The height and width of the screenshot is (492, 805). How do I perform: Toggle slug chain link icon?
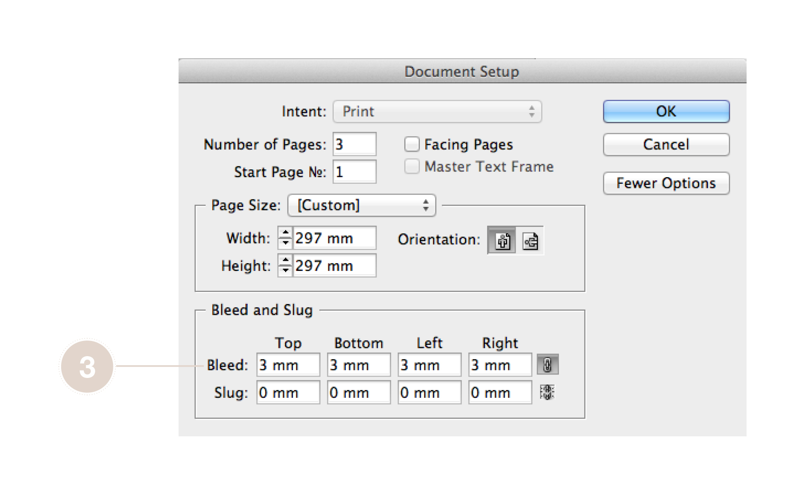coord(547,392)
